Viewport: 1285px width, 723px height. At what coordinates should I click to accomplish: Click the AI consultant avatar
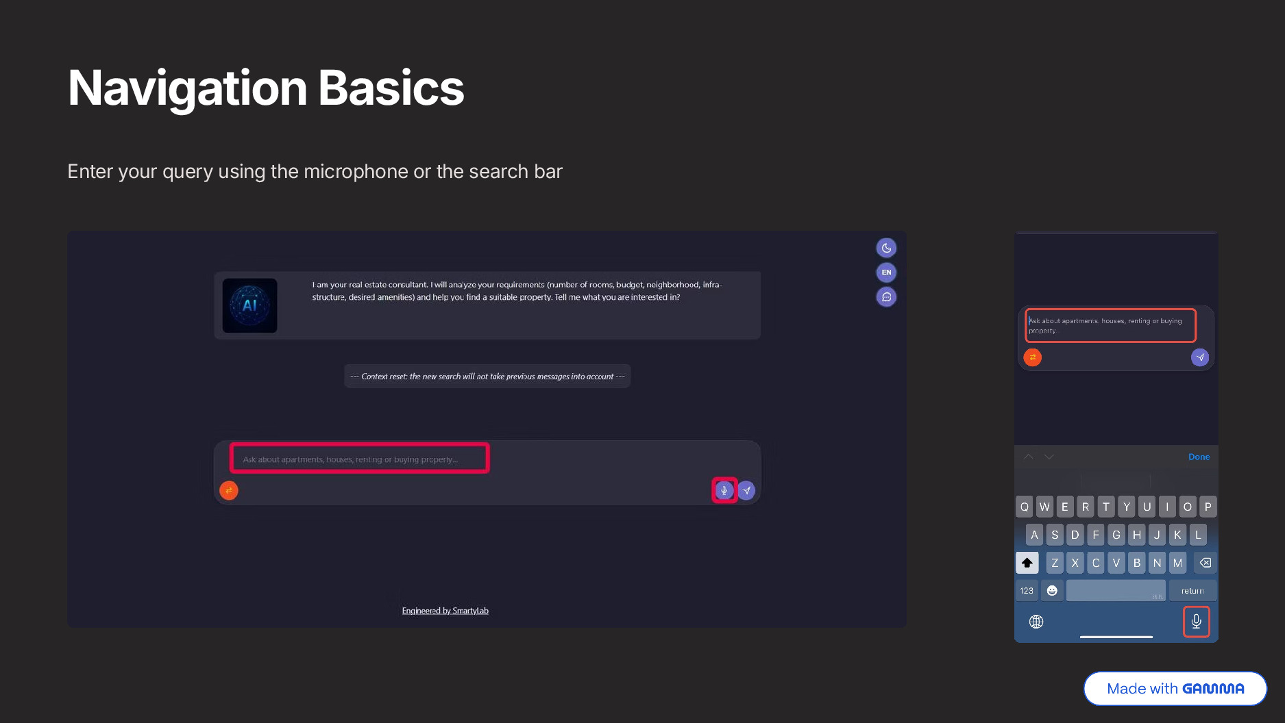tap(250, 305)
